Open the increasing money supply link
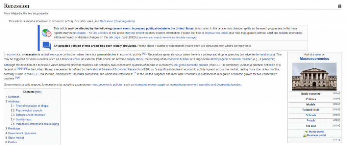The height and width of the screenshot is (145, 346). (150, 84)
